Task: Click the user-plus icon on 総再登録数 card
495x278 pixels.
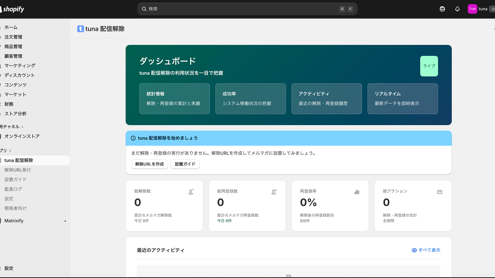Action: 274,192
